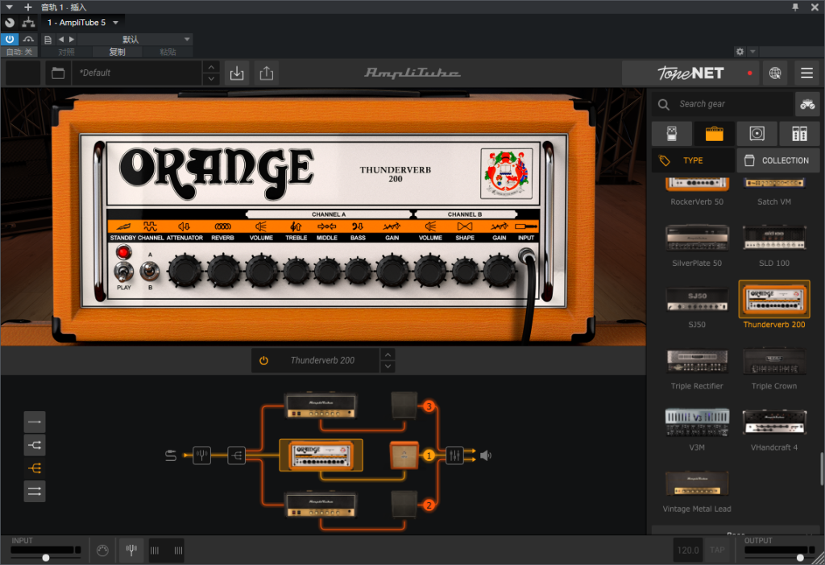Step to previous preset up arrow

[211, 67]
